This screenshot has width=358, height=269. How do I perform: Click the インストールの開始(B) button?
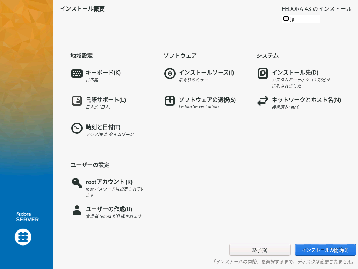(x=325, y=250)
